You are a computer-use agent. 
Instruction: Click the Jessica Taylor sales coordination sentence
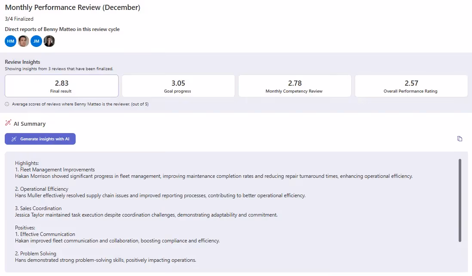tap(146, 215)
